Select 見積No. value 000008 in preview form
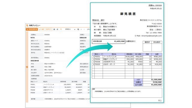This screenshot has width=192, height=108. pyautogui.click(x=47, y=35)
